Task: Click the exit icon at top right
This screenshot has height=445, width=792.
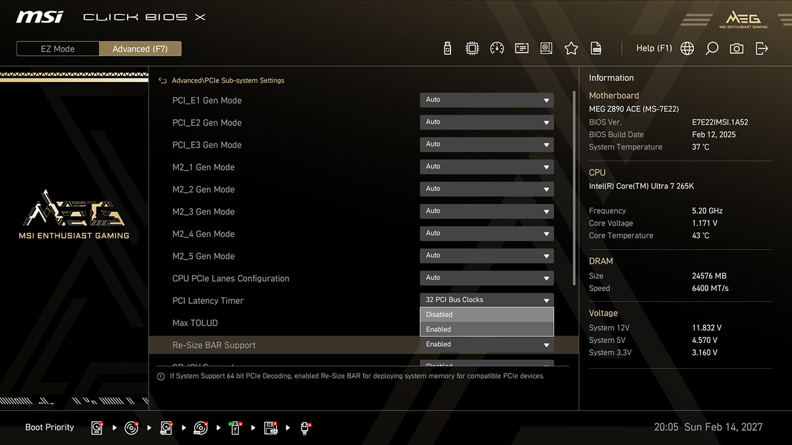Action: click(x=762, y=48)
